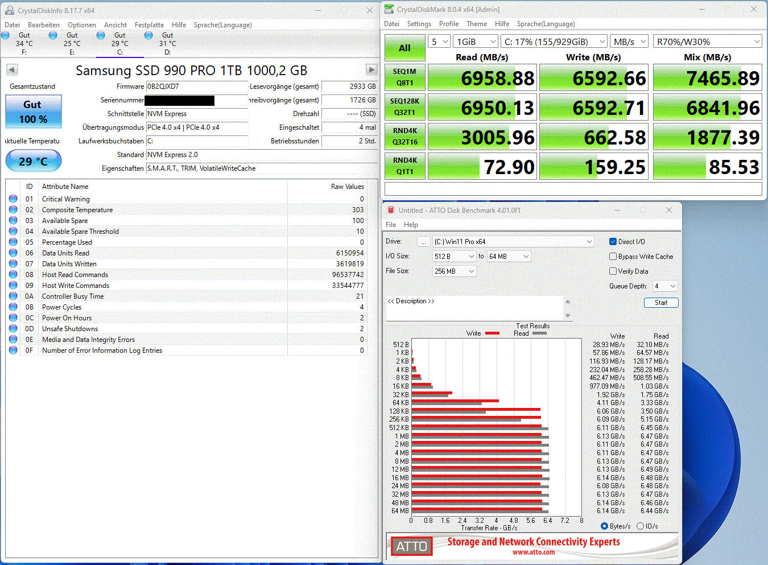Open test count dropdown showing 5
Screen dimensions: 768x565
[439, 42]
